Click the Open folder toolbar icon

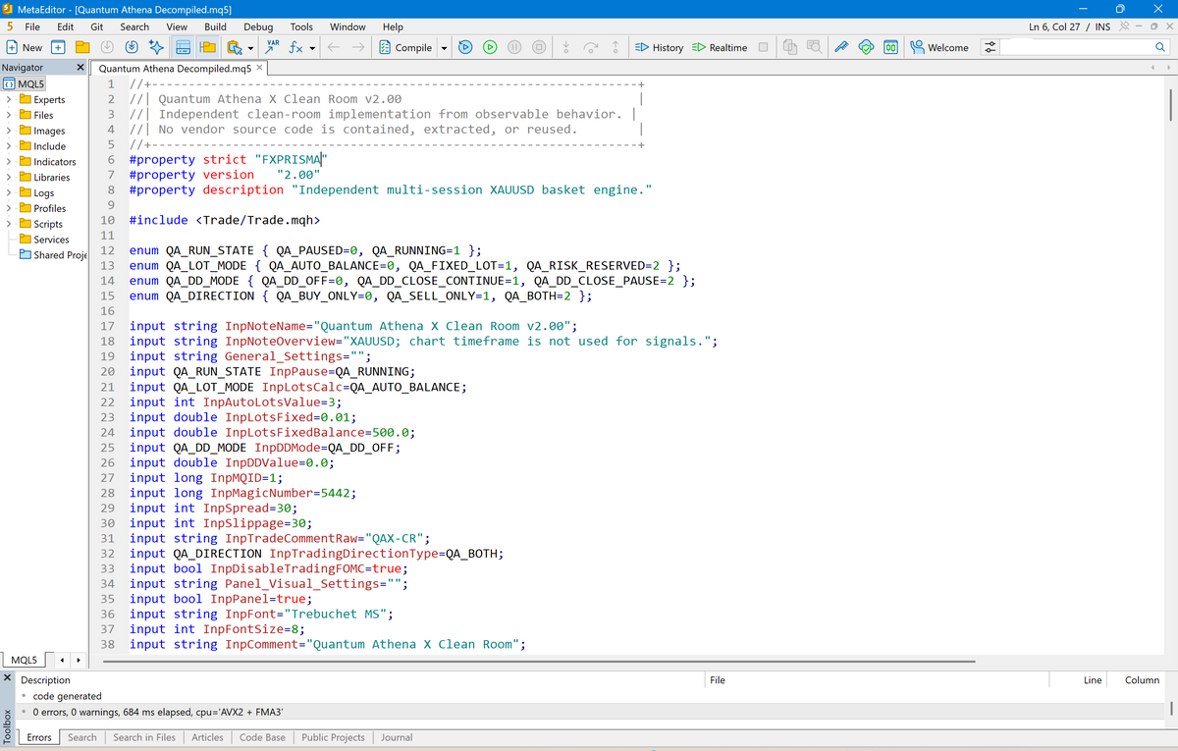(x=82, y=47)
